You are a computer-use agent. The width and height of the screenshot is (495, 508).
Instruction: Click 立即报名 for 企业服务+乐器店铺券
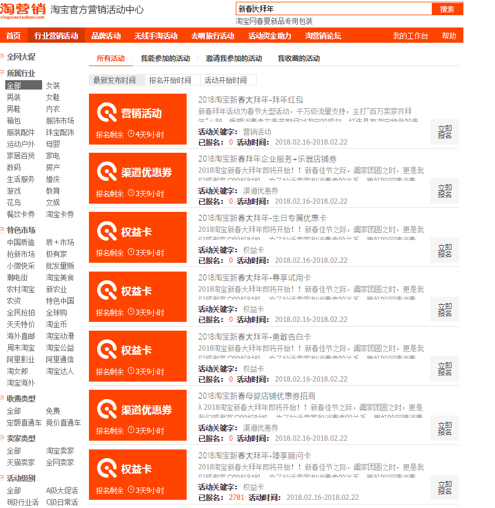(x=445, y=191)
